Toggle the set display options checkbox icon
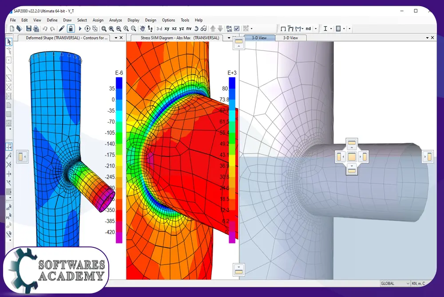This screenshot has width=444, height=297. coord(237,28)
